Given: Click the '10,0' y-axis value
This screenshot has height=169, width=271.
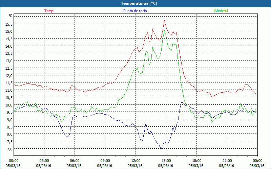Looking at the screenshot, I should (9, 105).
